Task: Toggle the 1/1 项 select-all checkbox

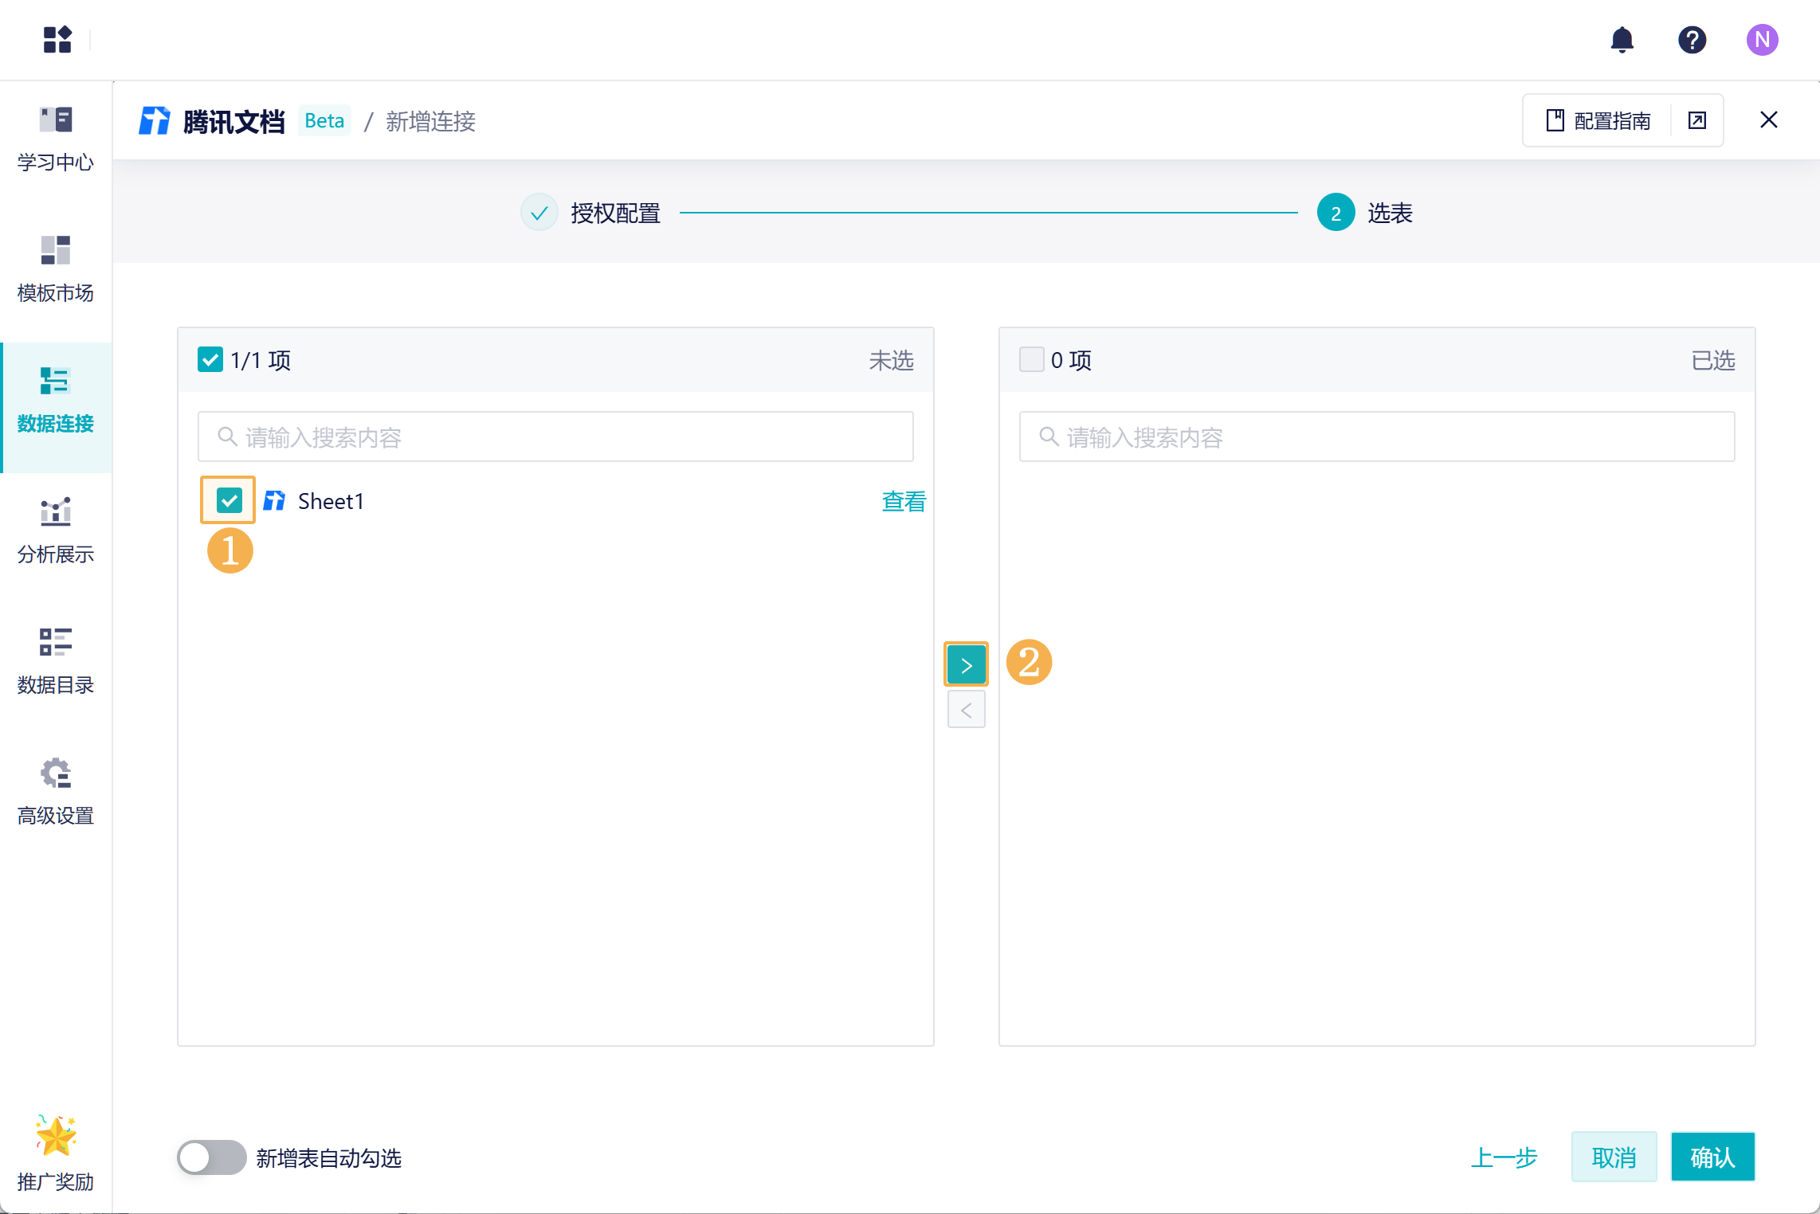Action: (210, 359)
